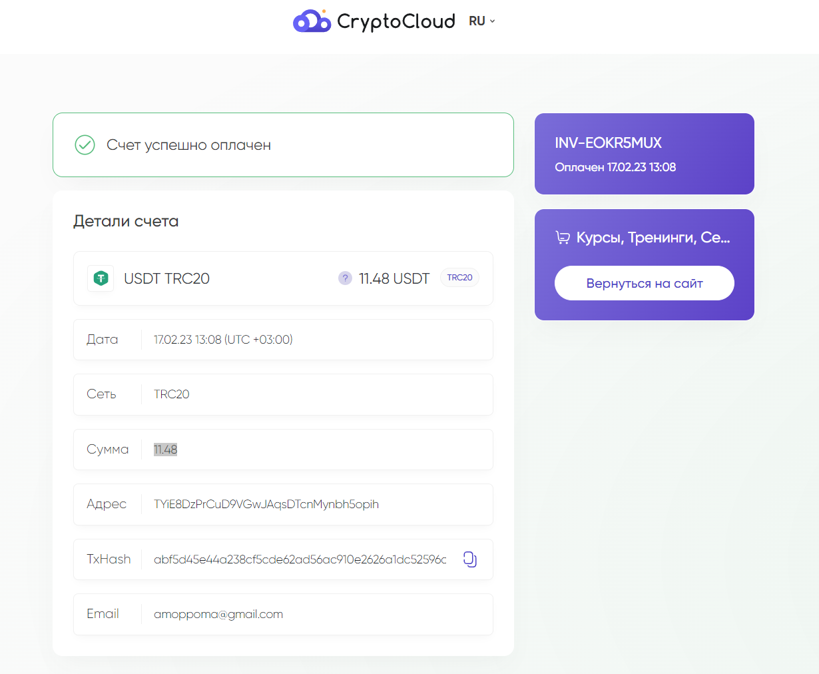819x674 pixels.
Task: Click the green success checkmark icon
Action: point(85,145)
